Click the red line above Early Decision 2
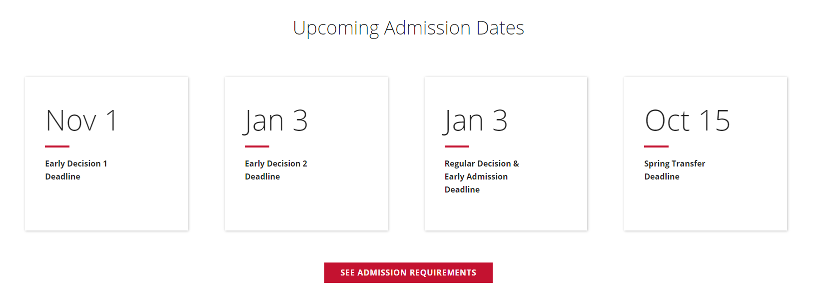 tap(257, 146)
